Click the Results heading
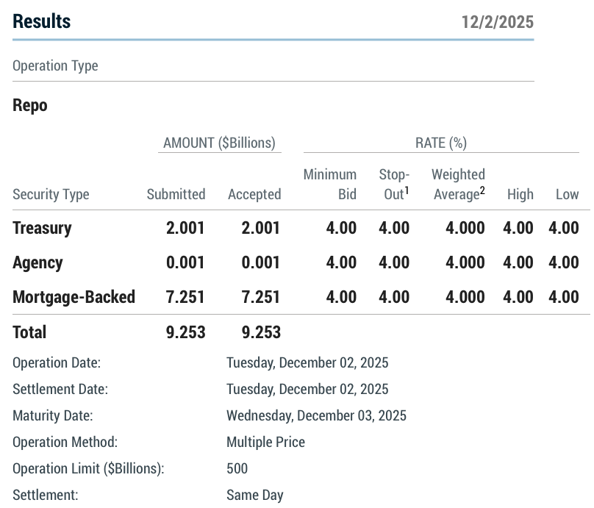Image resolution: width=594 pixels, height=508 pixels. point(41,21)
